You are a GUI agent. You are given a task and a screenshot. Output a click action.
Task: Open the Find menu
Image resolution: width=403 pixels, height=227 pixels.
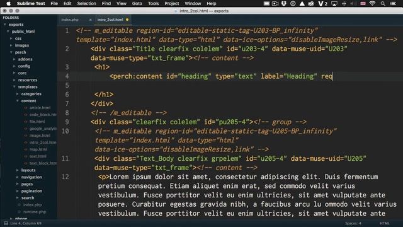click(x=106, y=3)
